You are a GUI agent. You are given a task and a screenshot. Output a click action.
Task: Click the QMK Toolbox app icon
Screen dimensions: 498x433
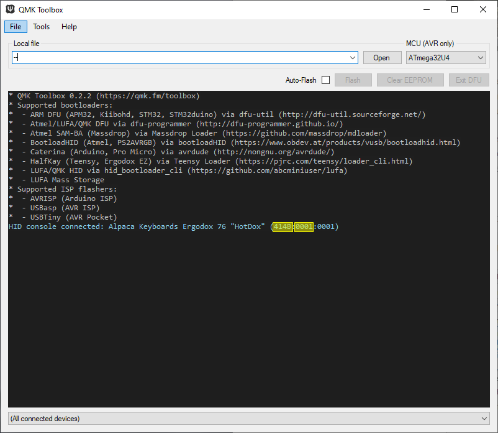pyautogui.click(x=10, y=9)
